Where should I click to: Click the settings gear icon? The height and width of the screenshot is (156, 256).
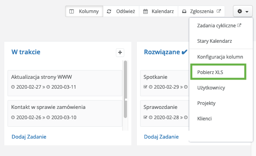pos(239,11)
